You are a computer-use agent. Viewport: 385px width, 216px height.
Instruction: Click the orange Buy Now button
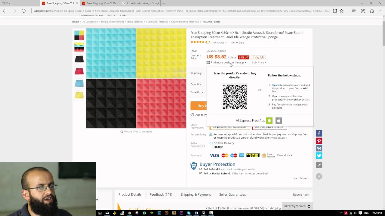pyautogui.click(x=199, y=106)
